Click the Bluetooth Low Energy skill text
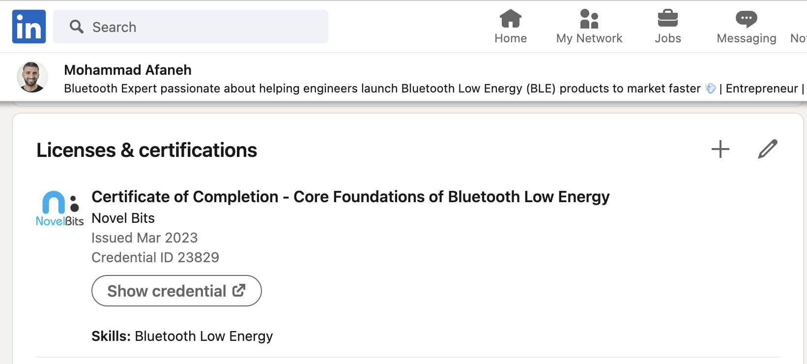 pyautogui.click(x=203, y=336)
